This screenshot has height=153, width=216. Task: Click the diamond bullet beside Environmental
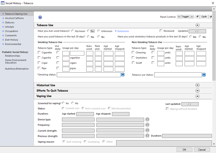point(3,44)
